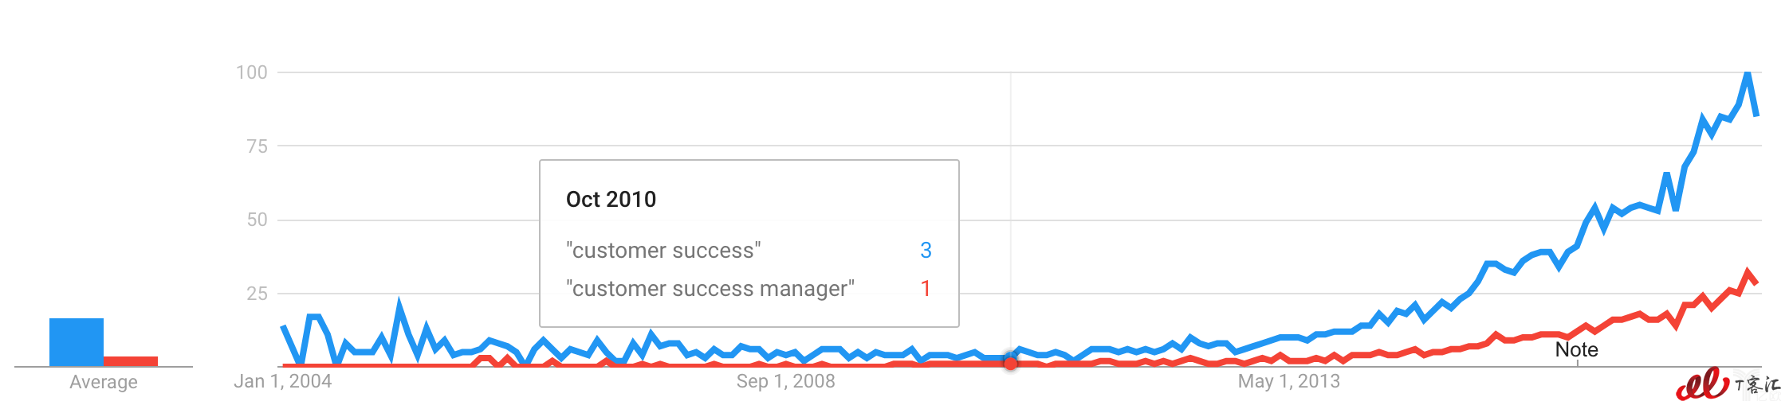This screenshot has width=1789, height=409.
Task: Click the blue Average bar
Action: 77,342
